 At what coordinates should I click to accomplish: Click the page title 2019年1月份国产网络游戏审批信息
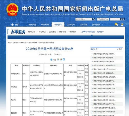[50, 49]
